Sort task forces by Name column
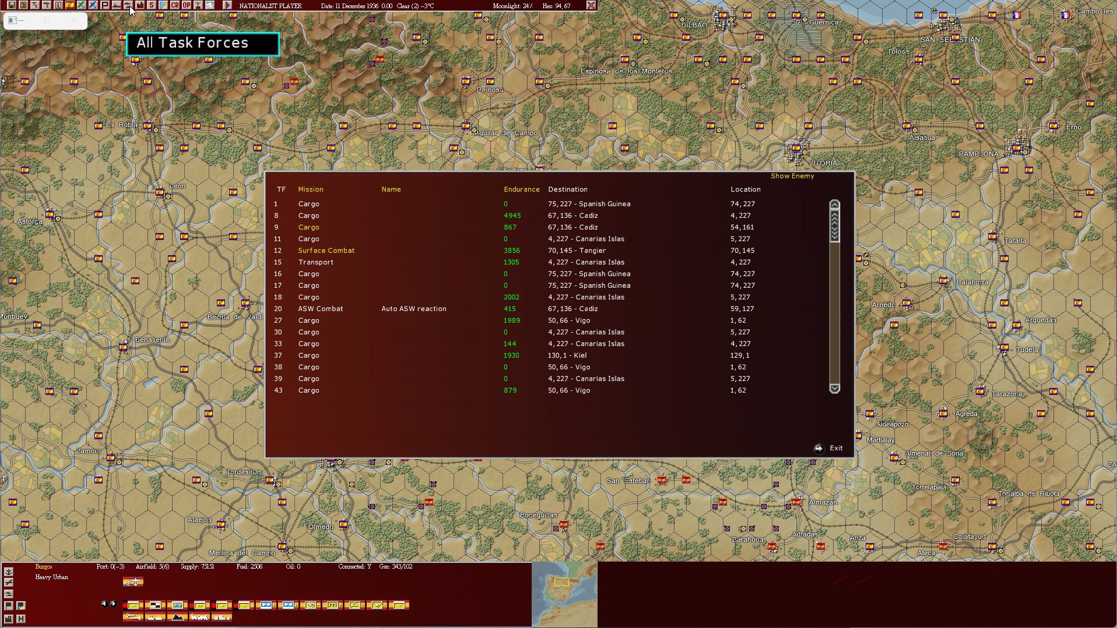The image size is (1117, 628). pos(391,189)
